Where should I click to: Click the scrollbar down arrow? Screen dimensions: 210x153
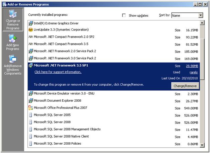pyautogui.click(x=202, y=145)
